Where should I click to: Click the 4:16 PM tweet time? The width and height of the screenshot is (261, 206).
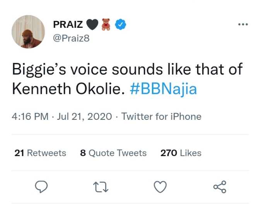(x=30, y=116)
